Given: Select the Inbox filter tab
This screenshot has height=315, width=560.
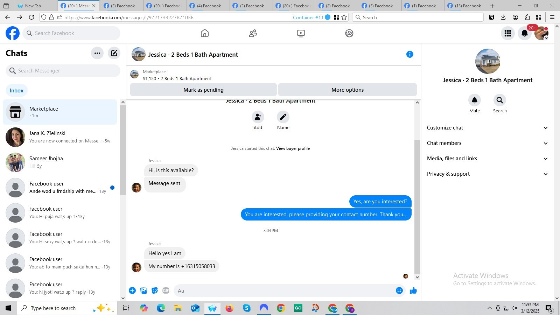Looking at the screenshot, I should coord(16,90).
